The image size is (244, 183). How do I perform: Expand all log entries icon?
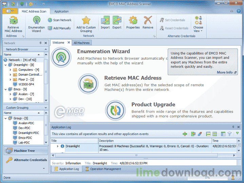(x=208, y=134)
